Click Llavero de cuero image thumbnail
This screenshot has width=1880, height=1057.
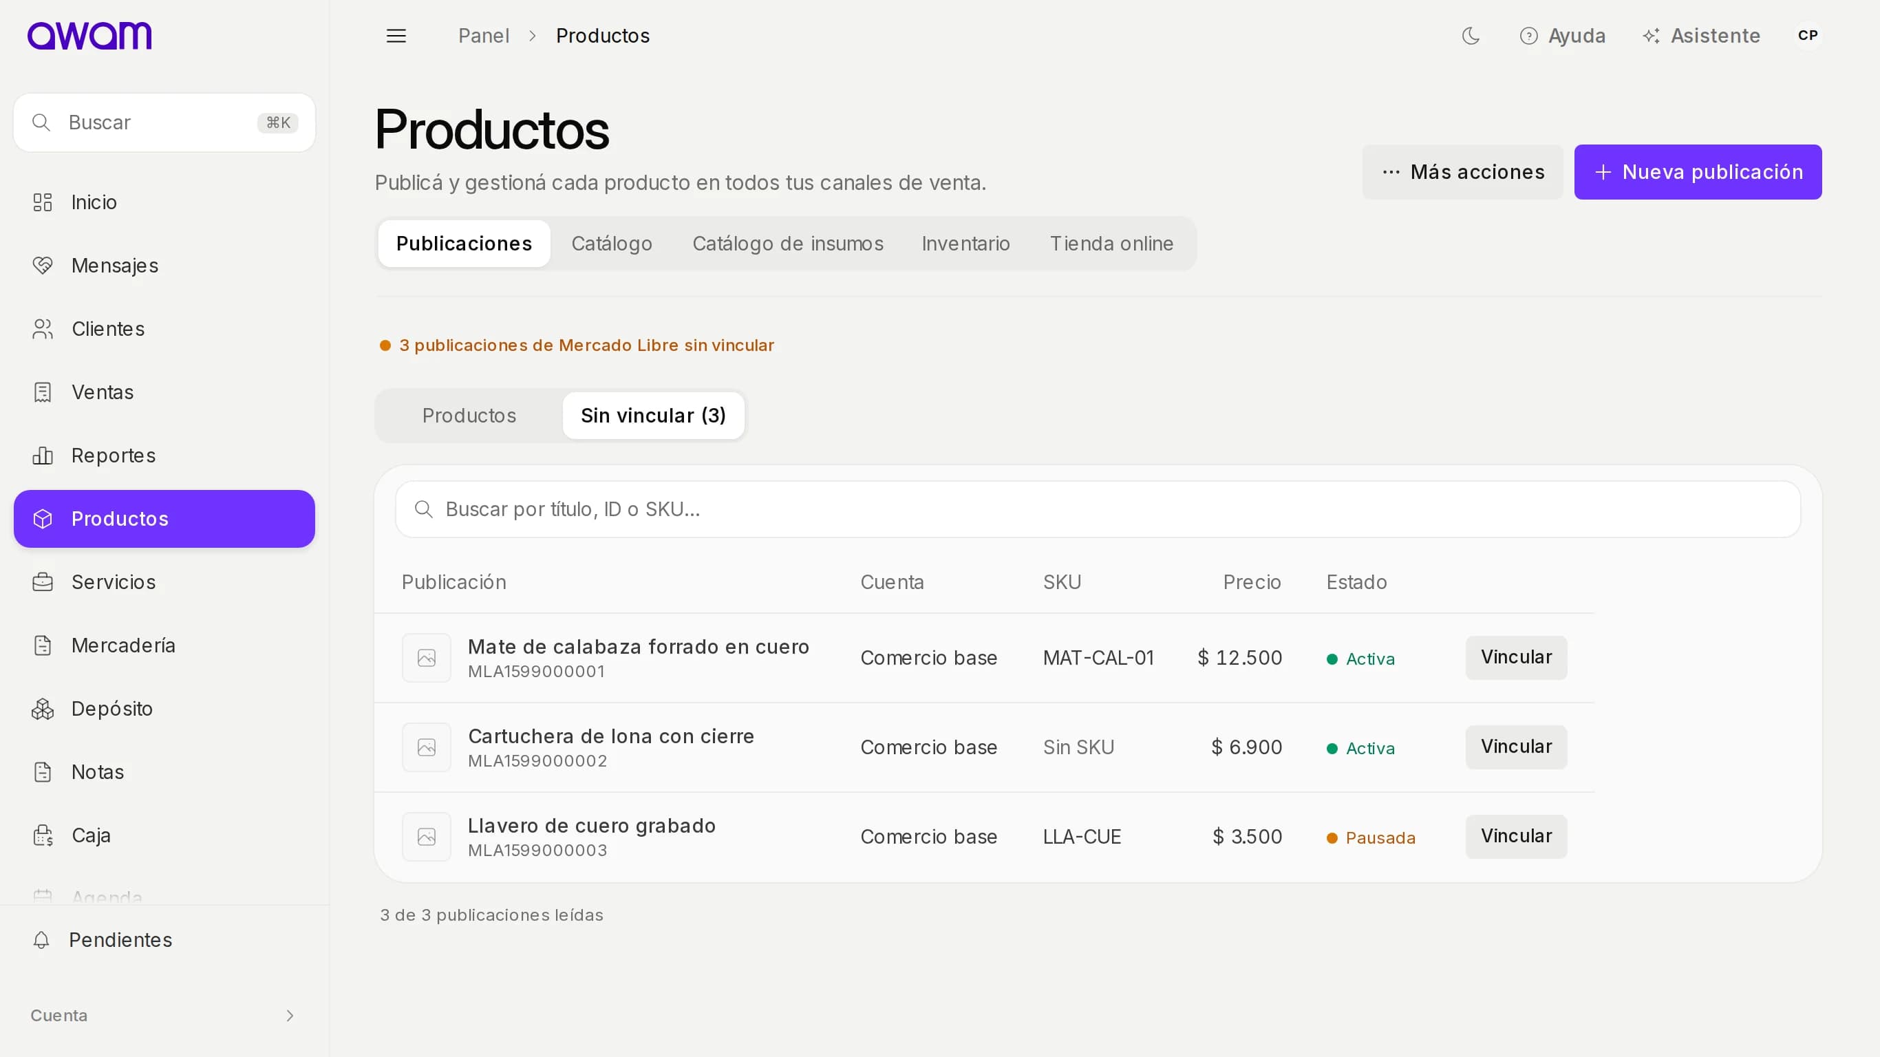[x=426, y=837]
